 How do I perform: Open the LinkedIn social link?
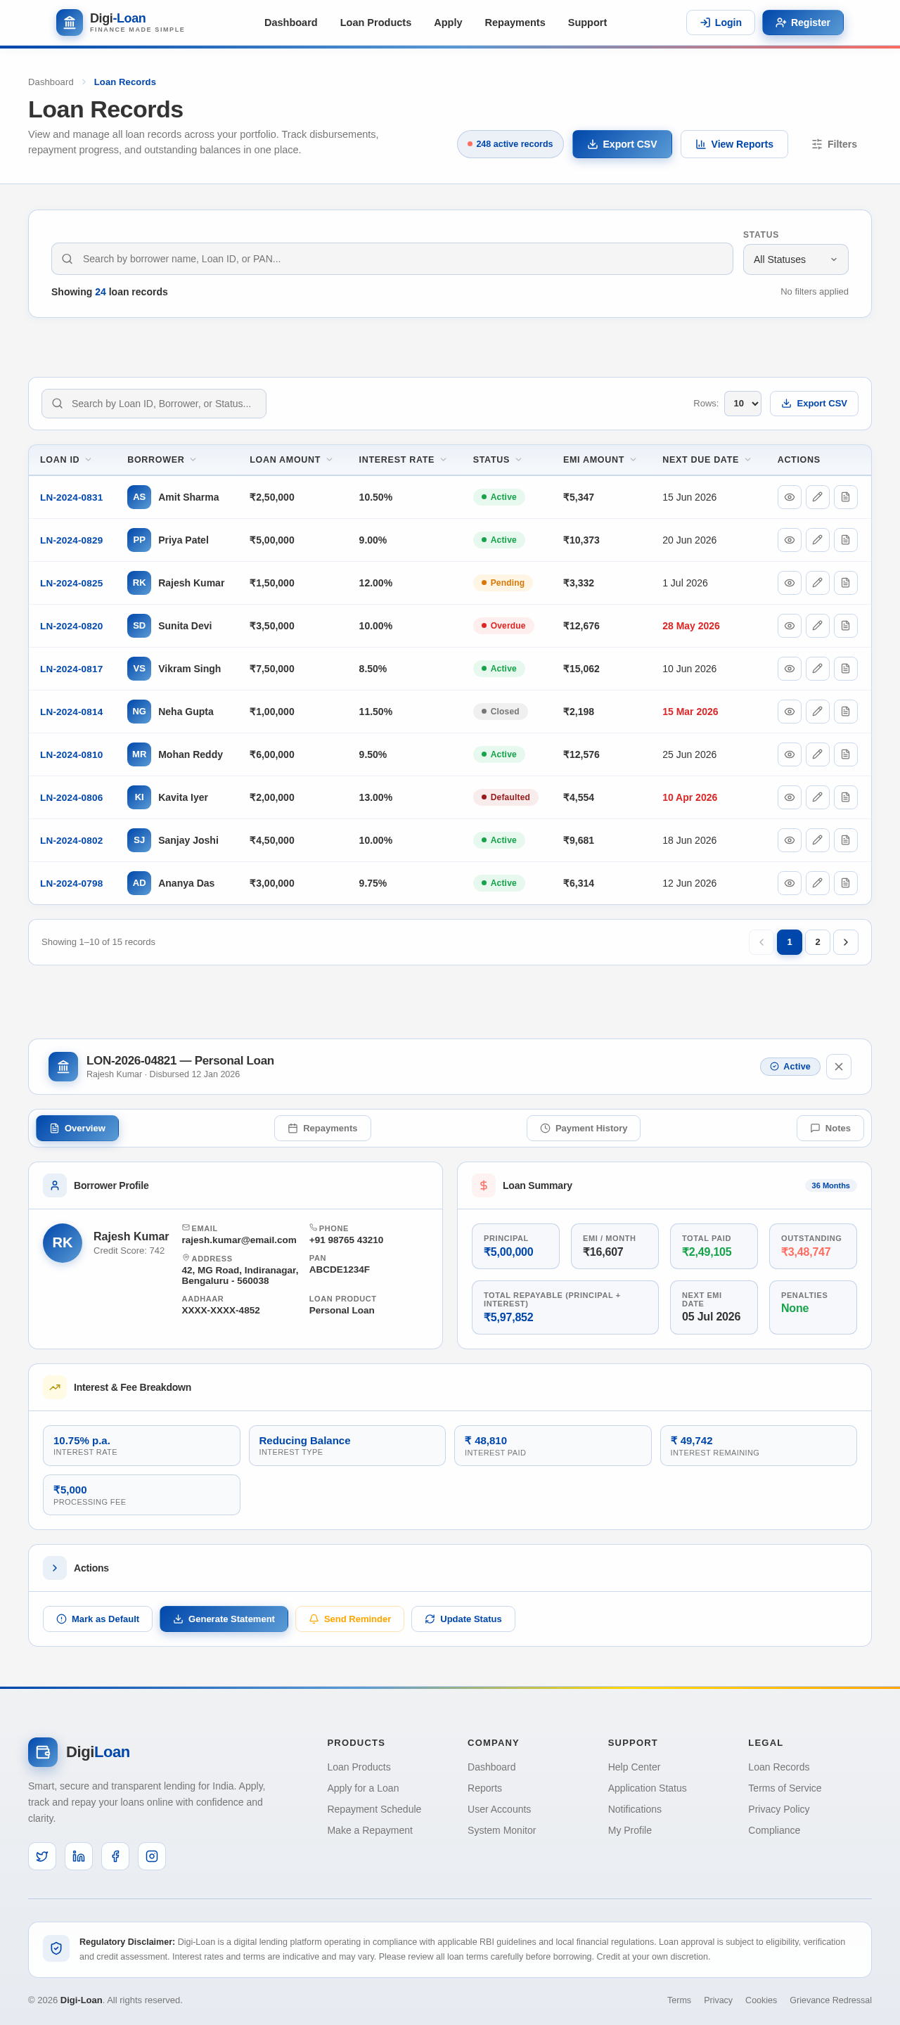coord(79,1856)
